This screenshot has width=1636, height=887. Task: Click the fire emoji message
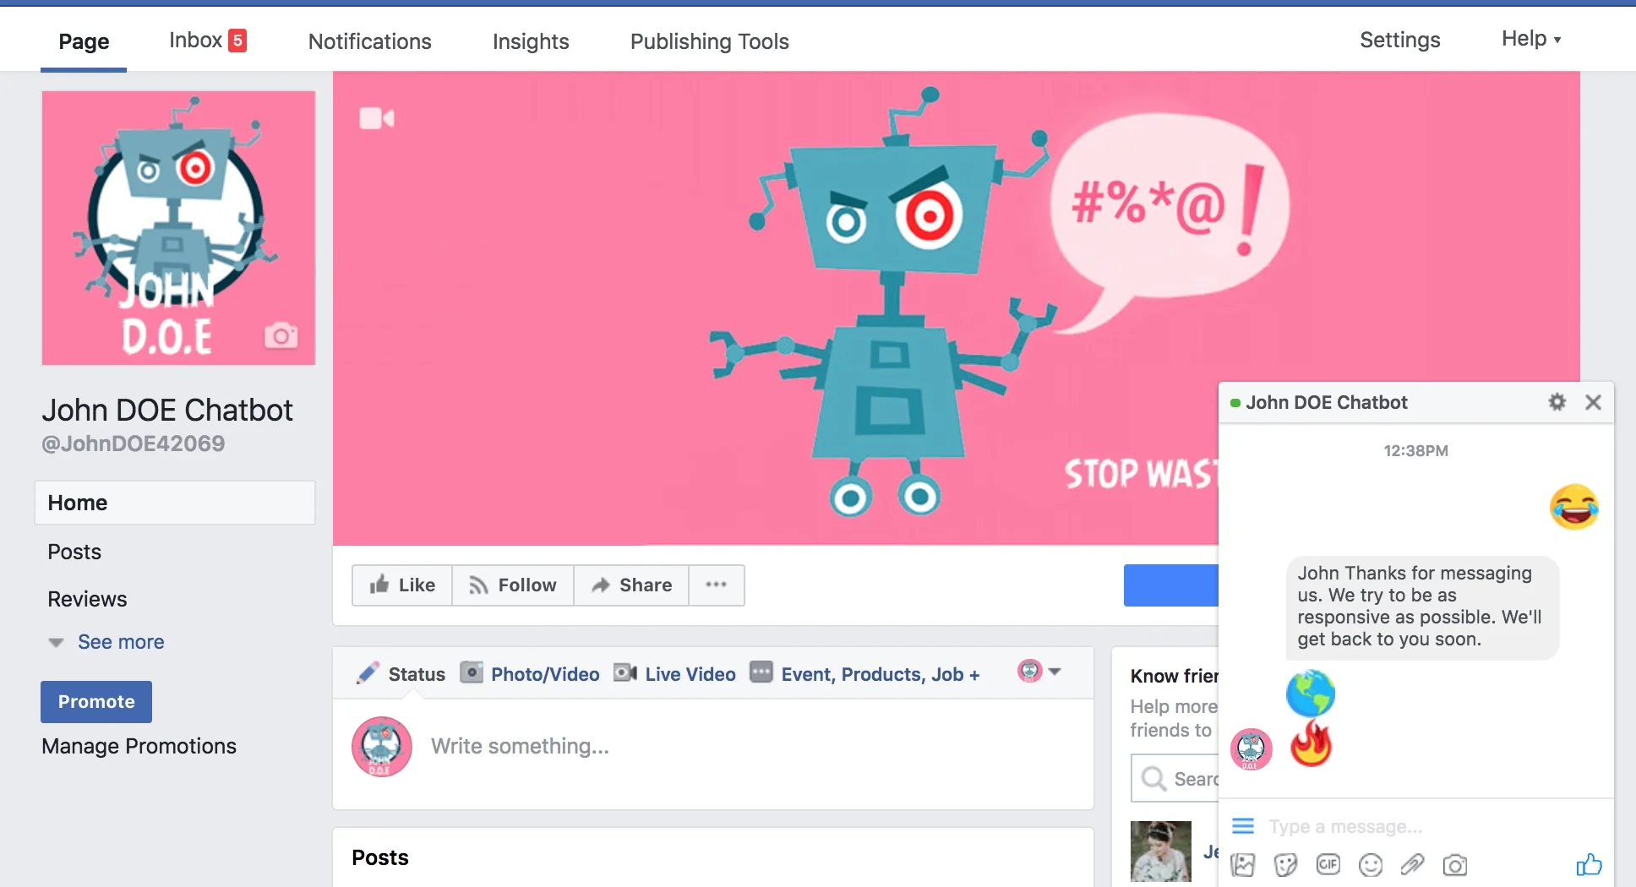[1311, 743]
